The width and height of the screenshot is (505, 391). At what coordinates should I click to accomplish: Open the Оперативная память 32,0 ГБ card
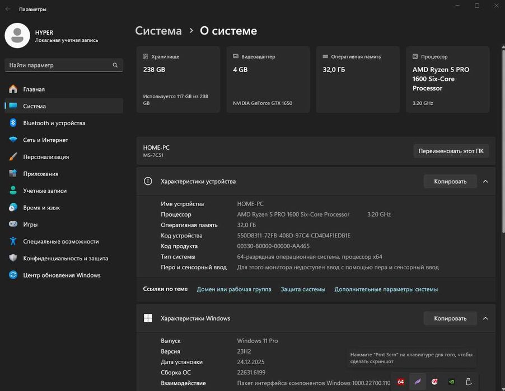click(x=358, y=79)
